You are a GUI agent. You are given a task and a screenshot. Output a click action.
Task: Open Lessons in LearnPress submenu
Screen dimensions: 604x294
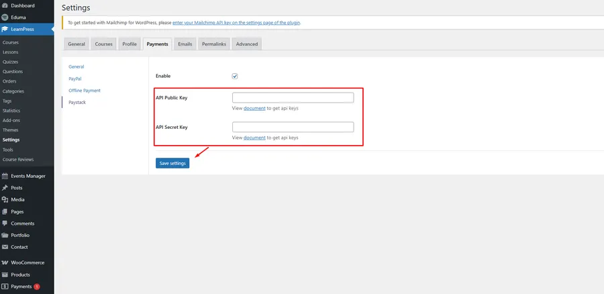pos(10,52)
